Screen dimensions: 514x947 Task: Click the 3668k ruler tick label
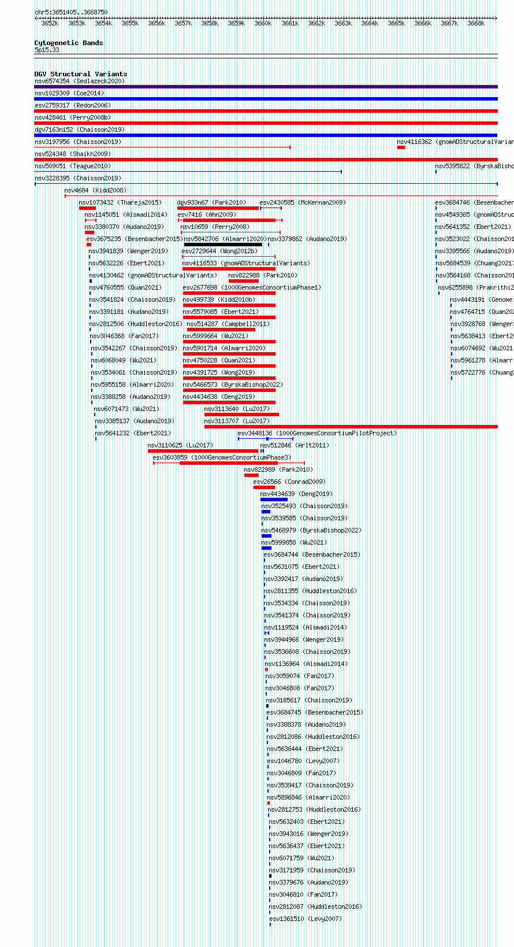(476, 23)
